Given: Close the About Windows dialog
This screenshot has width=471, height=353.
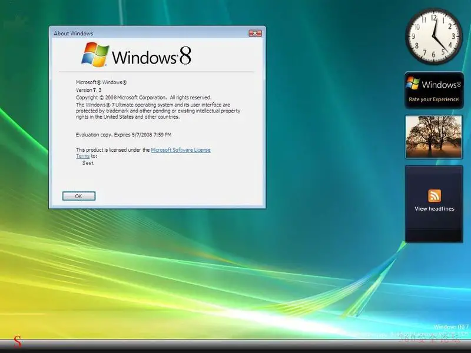Looking at the screenshot, I should pos(255,34).
